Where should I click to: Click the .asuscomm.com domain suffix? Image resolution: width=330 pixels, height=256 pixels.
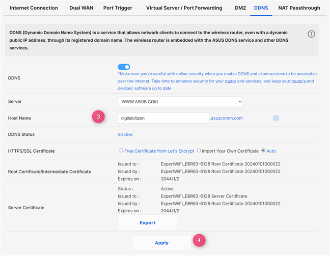pyautogui.click(x=227, y=118)
